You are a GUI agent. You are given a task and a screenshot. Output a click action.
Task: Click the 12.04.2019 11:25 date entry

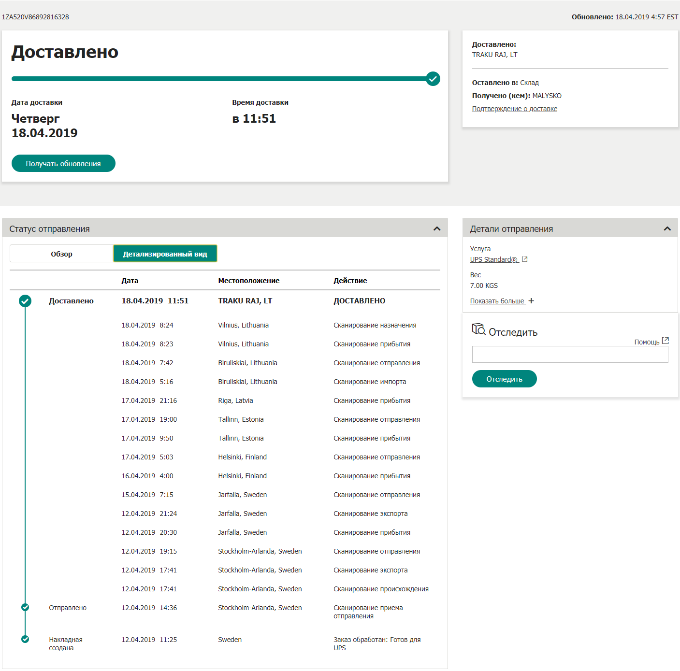[149, 640]
